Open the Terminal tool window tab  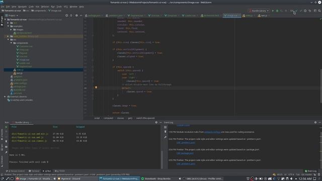(34, 171)
